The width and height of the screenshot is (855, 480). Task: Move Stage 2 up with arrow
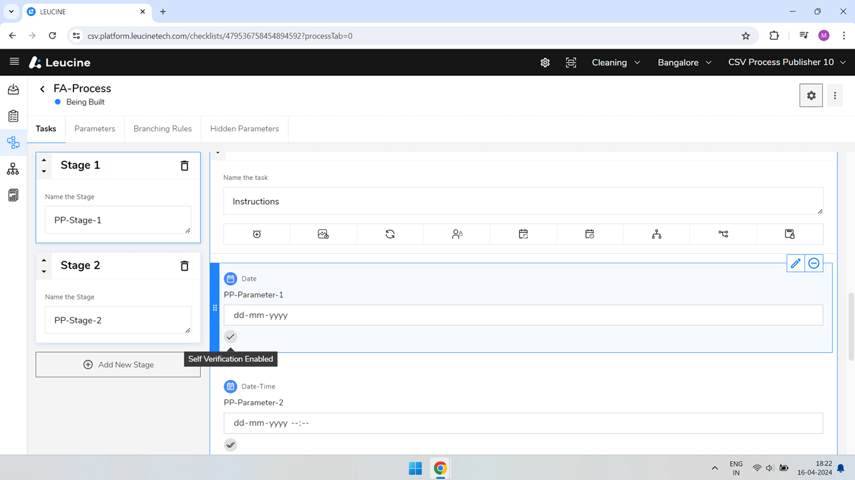[44, 260]
